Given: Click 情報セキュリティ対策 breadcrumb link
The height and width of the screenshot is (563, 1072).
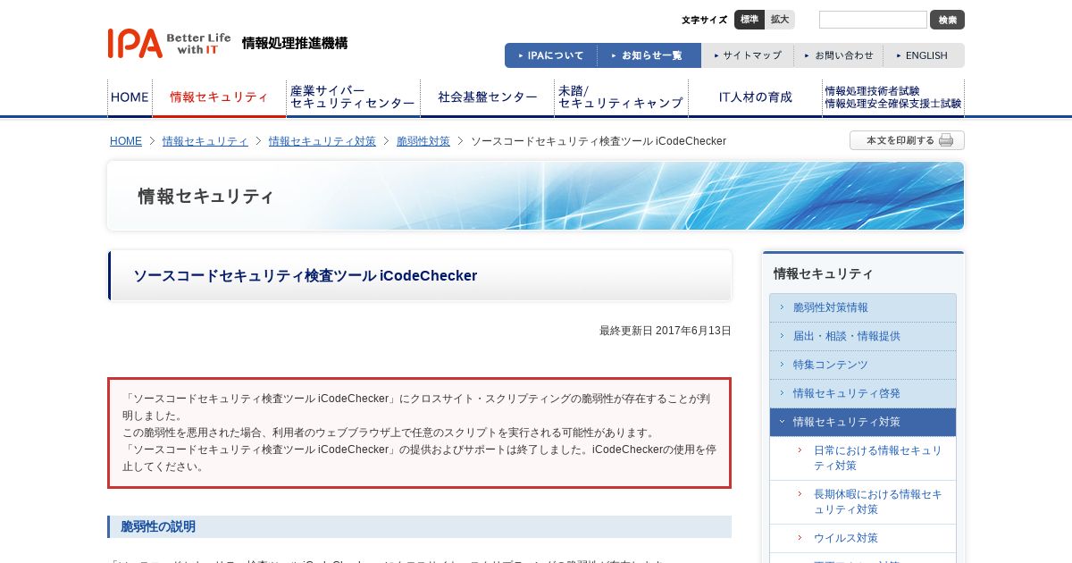Looking at the screenshot, I should [322, 141].
